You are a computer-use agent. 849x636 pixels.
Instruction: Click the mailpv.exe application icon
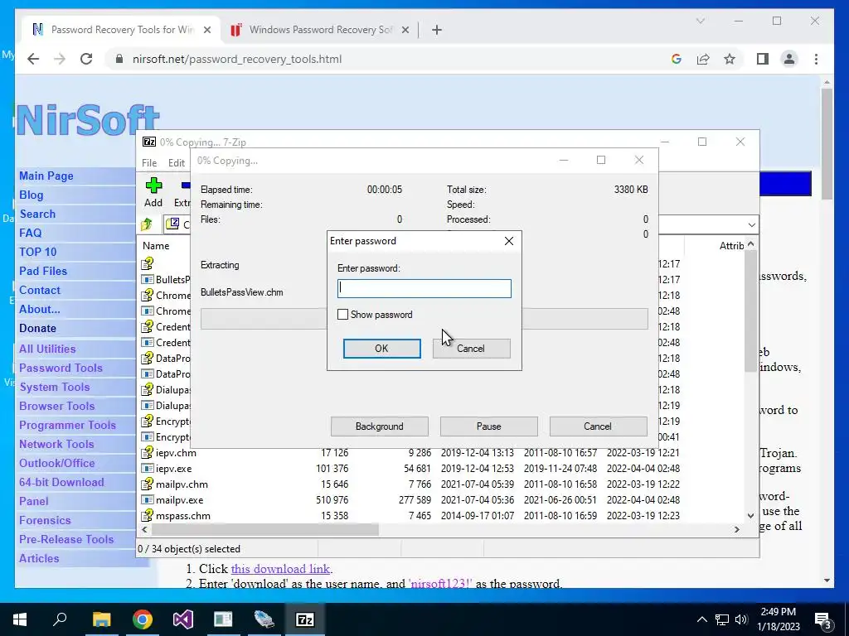click(148, 499)
